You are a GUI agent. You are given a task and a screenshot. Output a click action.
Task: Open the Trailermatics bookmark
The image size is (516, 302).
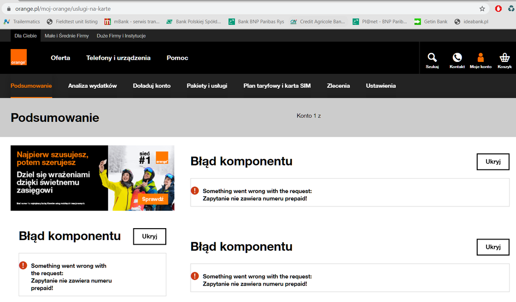click(22, 22)
